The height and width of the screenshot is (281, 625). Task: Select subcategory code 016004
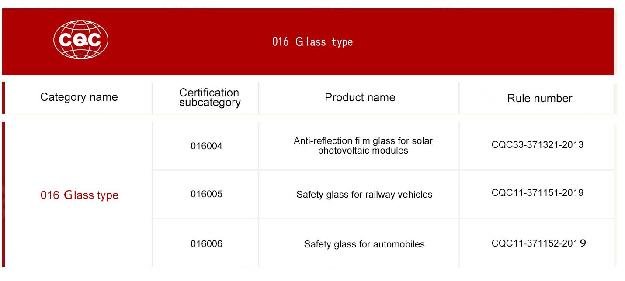click(206, 146)
